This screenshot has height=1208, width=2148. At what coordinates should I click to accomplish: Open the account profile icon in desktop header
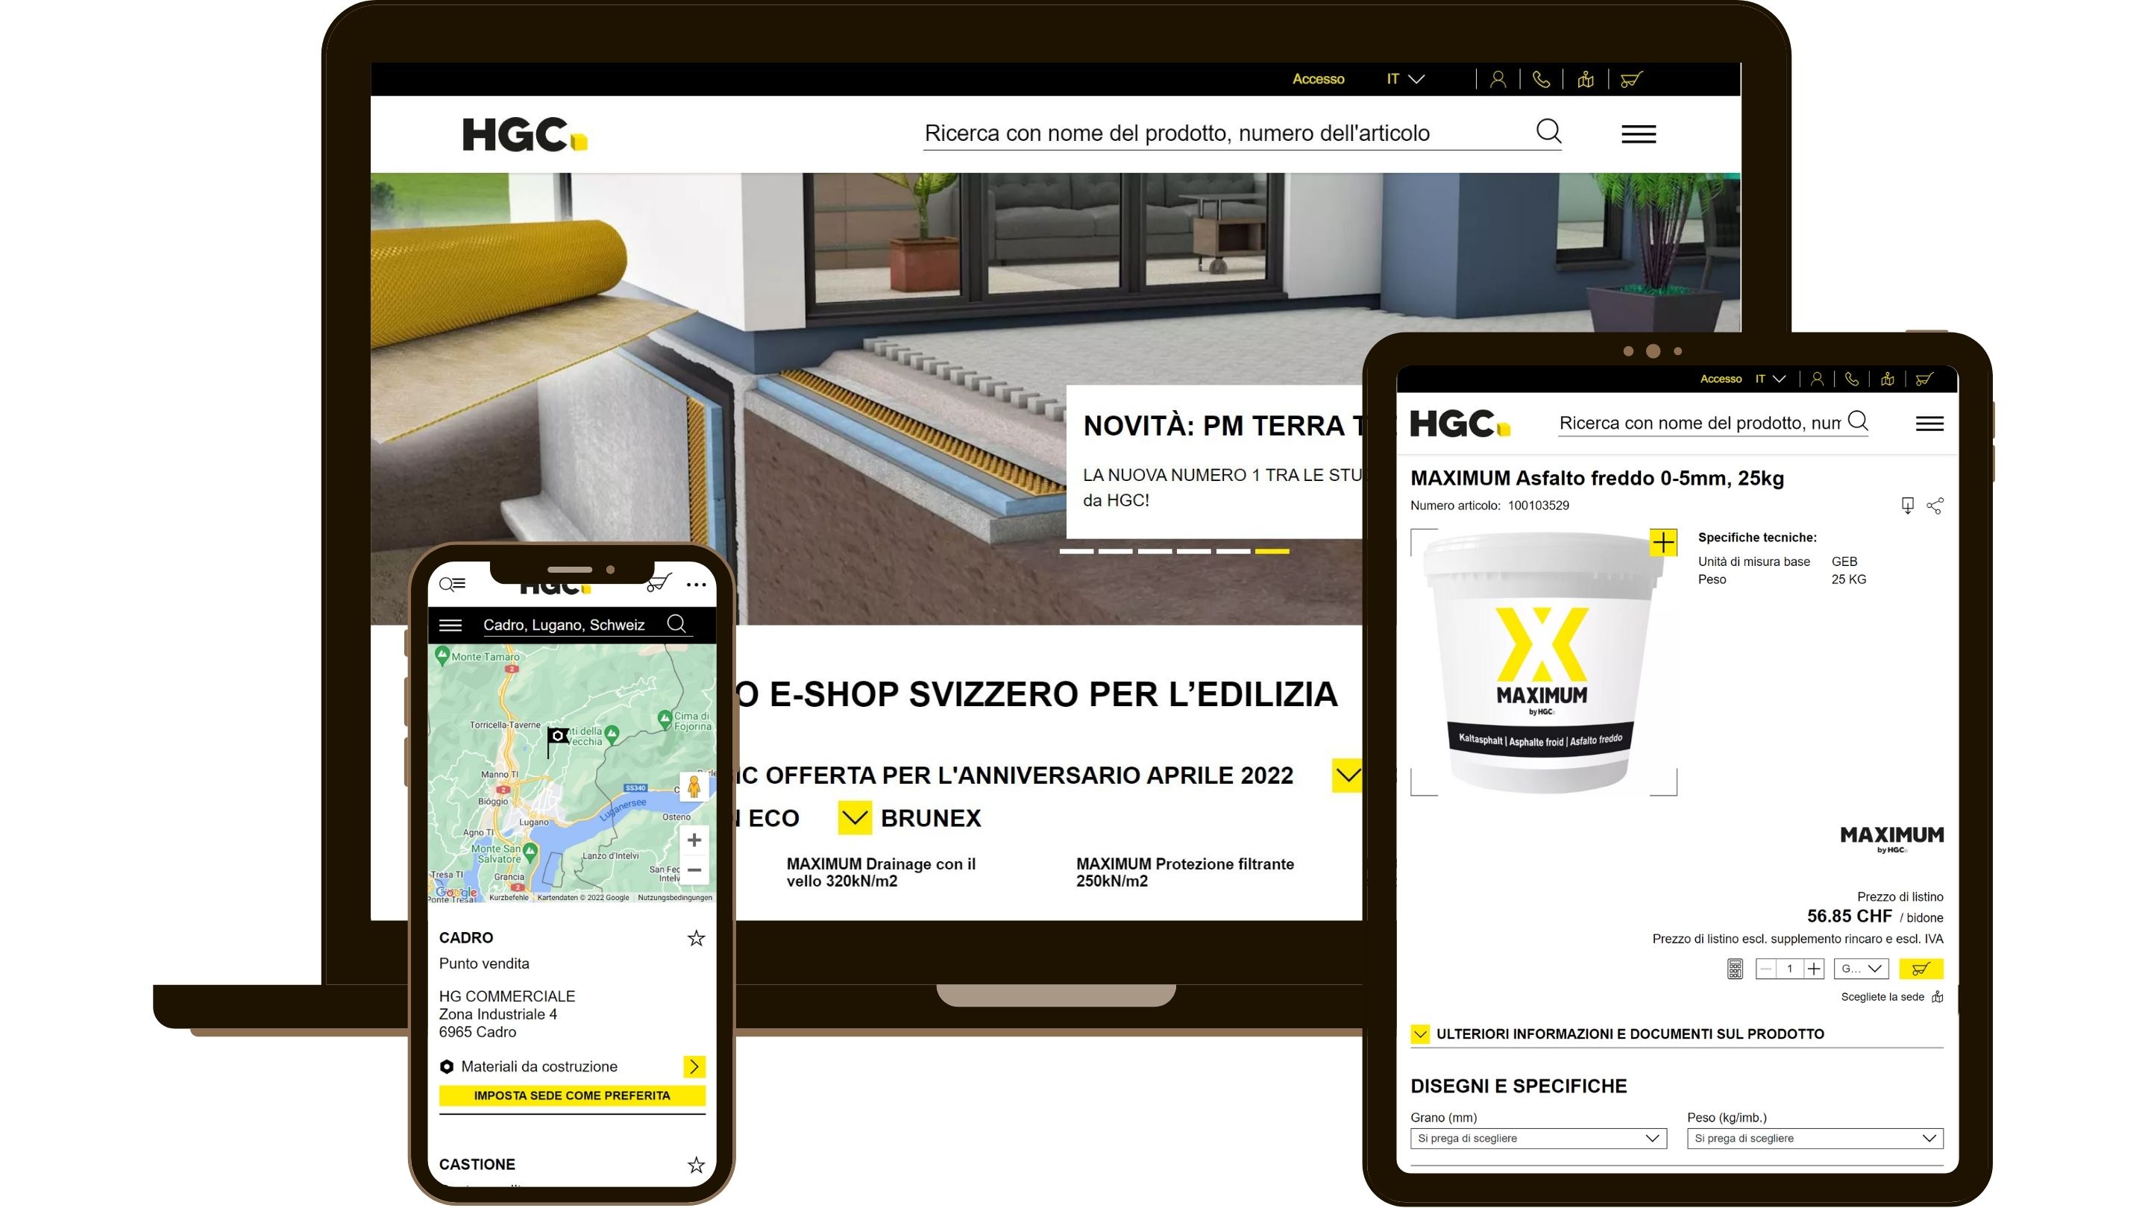pos(1498,79)
